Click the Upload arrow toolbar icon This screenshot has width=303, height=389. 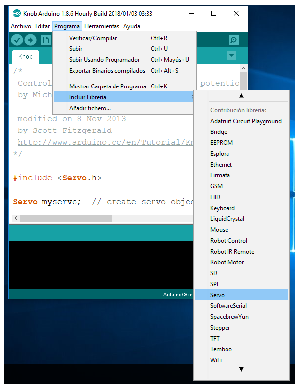click(x=30, y=40)
